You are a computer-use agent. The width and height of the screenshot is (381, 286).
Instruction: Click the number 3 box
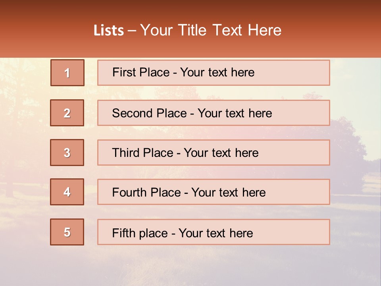tap(67, 153)
